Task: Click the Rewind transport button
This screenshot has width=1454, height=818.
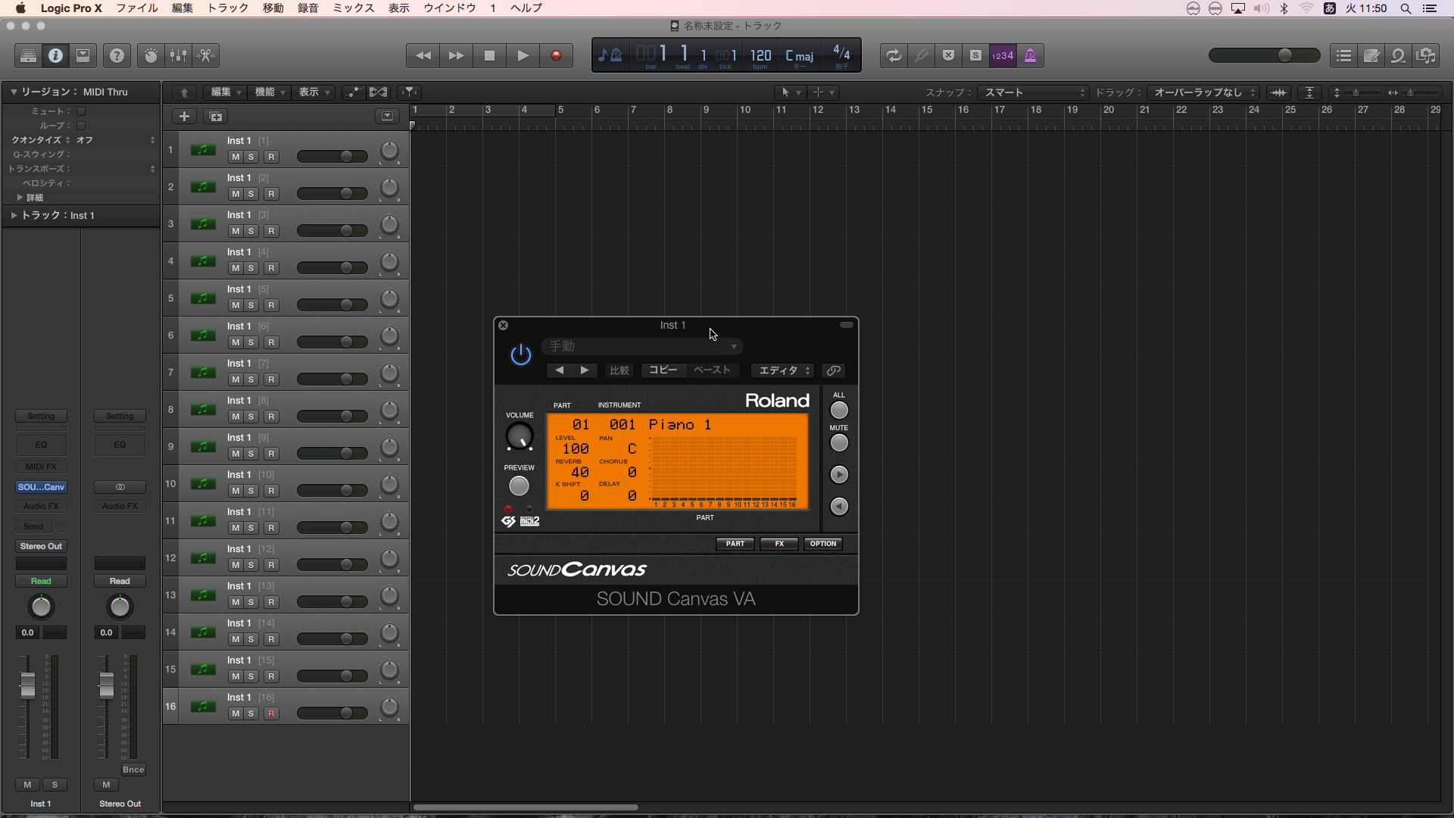Action: [x=423, y=55]
